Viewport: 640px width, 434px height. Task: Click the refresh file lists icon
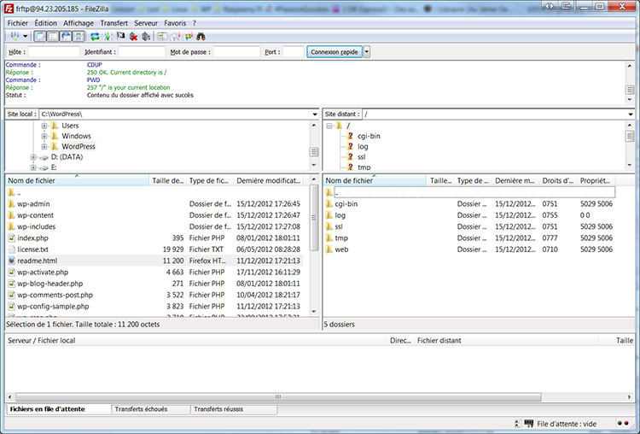[x=94, y=36]
